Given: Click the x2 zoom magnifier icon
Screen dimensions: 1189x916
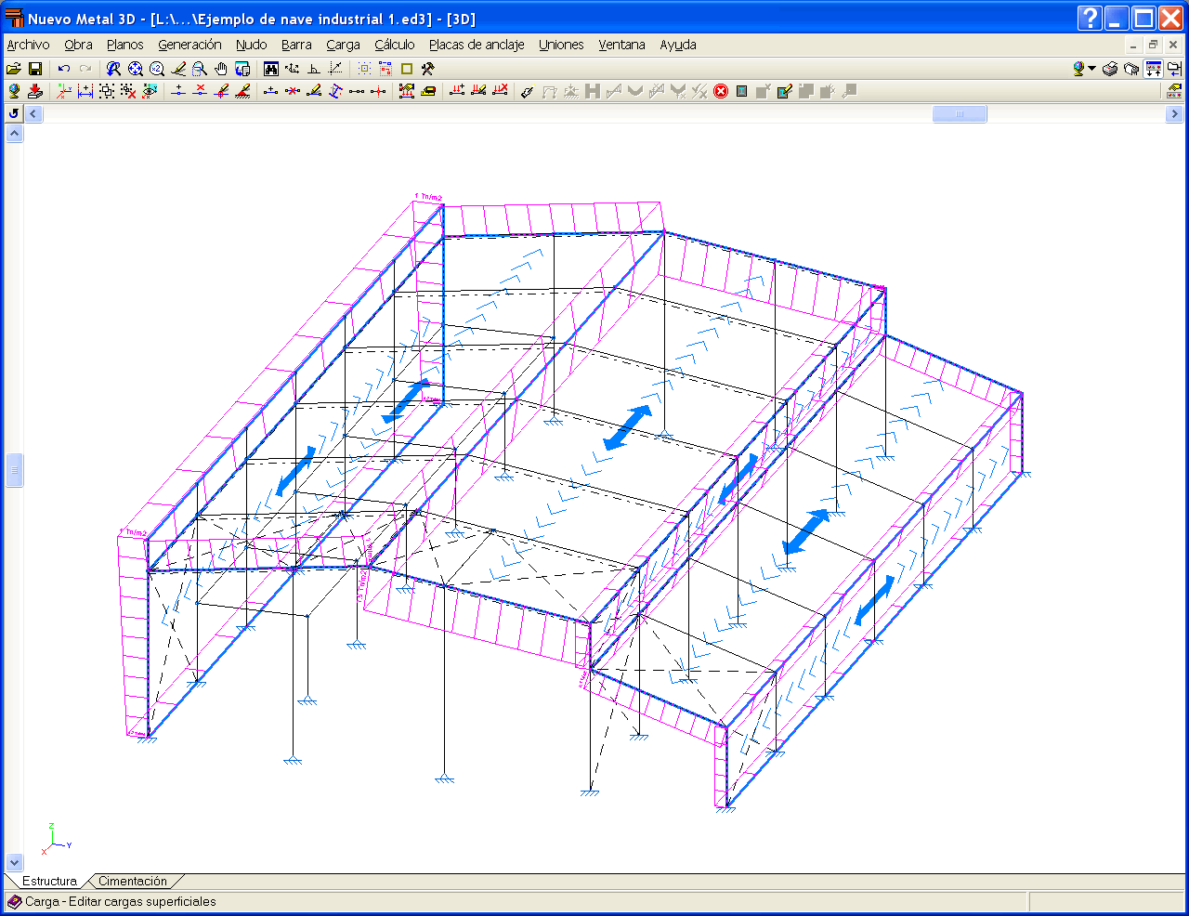Looking at the screenshot, I should [157, 69].
